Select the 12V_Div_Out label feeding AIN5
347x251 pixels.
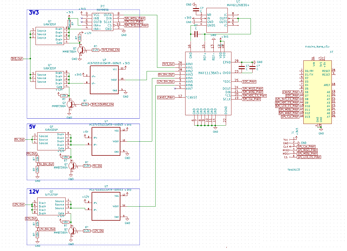(165, 82)
